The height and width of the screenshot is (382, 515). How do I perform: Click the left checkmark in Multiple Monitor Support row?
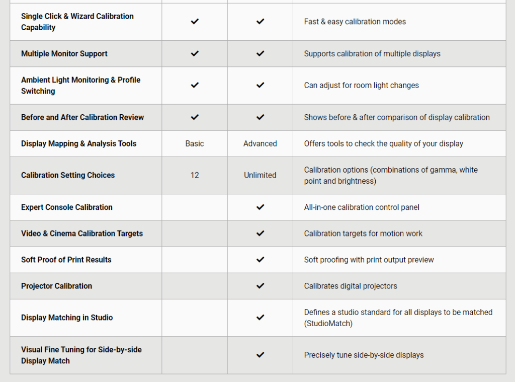point(195,53)
